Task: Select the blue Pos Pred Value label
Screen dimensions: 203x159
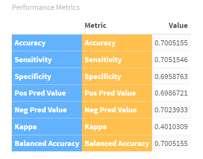Action: 40,93
